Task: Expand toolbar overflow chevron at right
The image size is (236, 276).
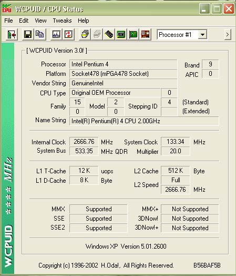Action: (x=228, y=35)
